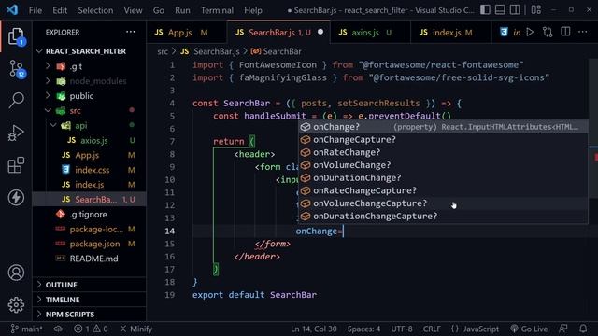The width and height of the screenshot is (598, 336).
Task: Click the Explorer more actions ellipsis
Action: pyautogui.click(x=131, y=32)
